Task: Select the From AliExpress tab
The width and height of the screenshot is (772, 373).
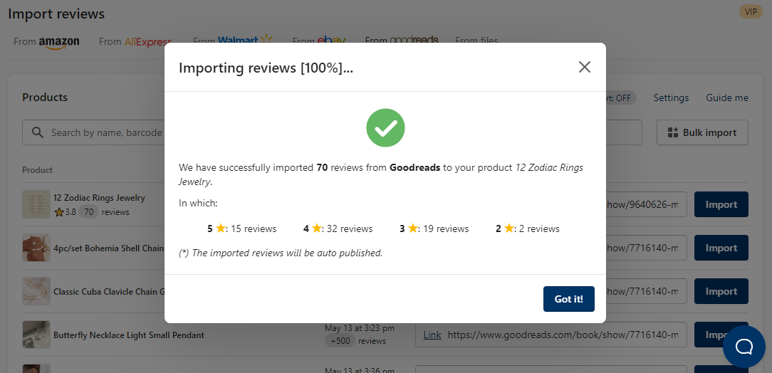Action: (135, 42)
